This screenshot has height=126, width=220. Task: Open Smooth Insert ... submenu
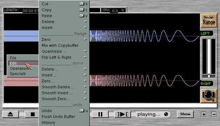(x=64, y=93)
